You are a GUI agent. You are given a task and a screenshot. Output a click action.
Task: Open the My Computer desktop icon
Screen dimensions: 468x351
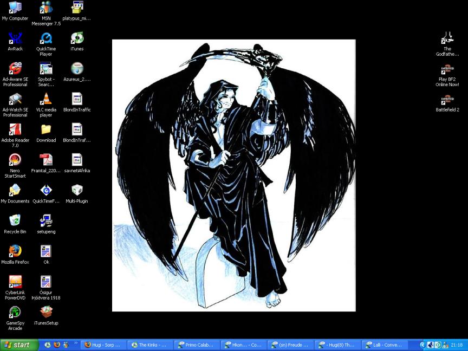(15, 11)
